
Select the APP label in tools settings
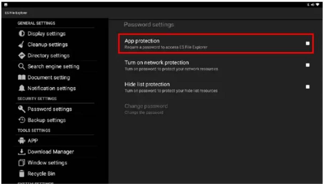pyautogui.click(x=33, y=141)
